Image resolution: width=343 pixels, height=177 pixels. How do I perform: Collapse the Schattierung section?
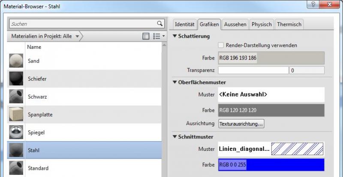175,36
